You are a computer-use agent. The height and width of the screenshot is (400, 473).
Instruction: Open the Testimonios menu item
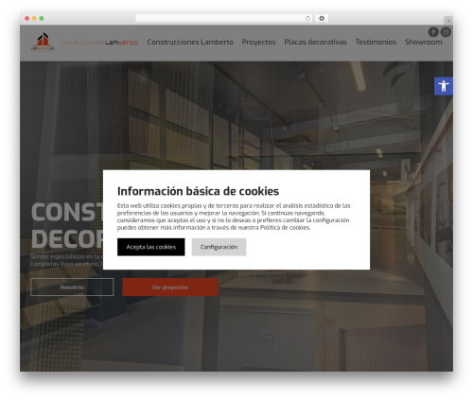(x=376, y=42)
